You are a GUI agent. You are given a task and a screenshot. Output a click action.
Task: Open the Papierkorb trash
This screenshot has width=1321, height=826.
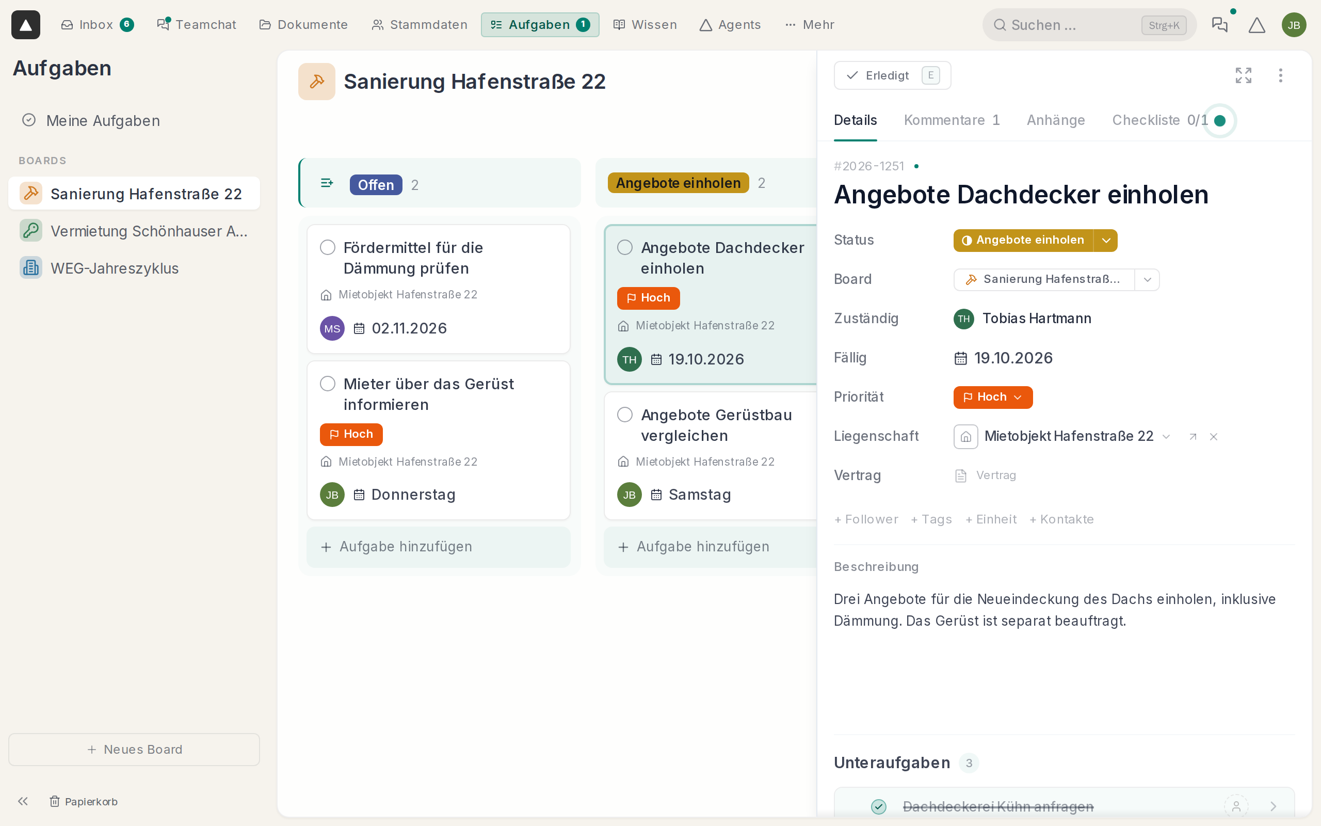pyautogui.click(x=84, y=801)
